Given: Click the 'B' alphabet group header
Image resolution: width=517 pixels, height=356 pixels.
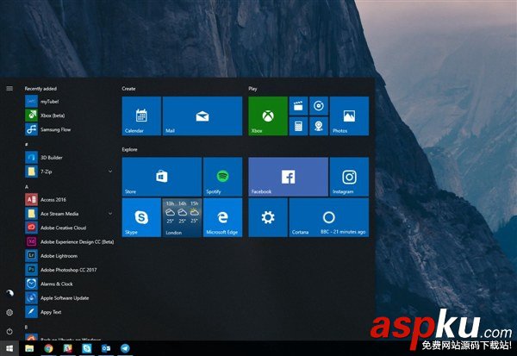Looking at the screenshot, I should pyautogui.click(x=27, y=328).
